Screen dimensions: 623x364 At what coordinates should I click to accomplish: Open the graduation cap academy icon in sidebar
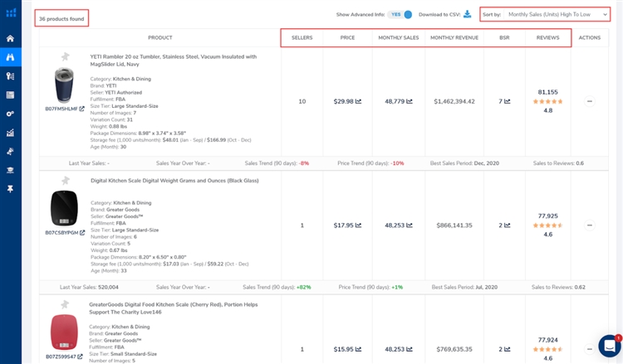pos(10,170)
